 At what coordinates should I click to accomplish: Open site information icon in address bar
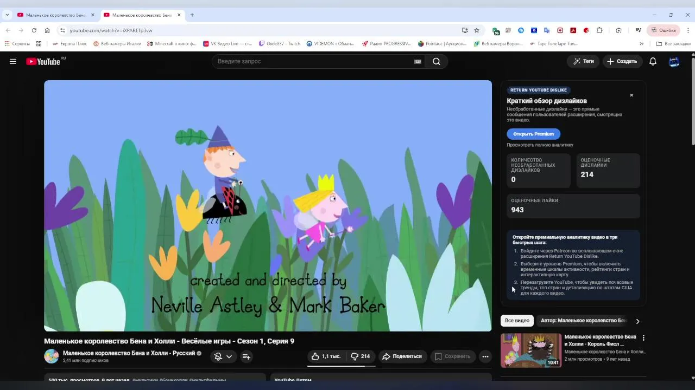pos(62,30)
